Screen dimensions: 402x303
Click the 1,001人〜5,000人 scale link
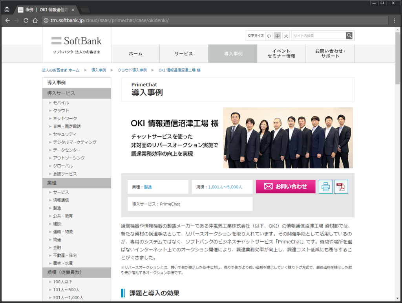click(225, 187)
